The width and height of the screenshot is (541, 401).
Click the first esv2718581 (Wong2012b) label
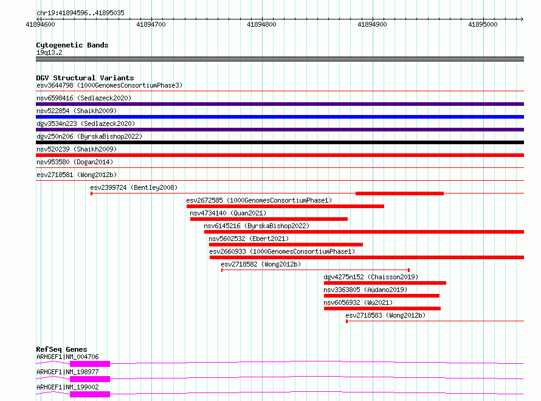point(77,175)
